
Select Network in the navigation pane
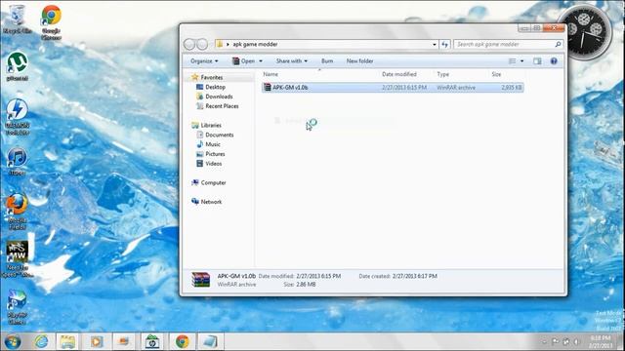pyautogui.click(x=211, y=202)
